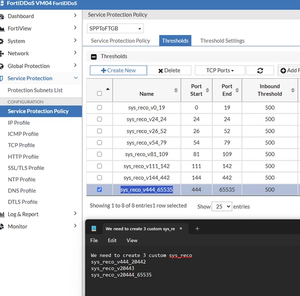The image size is (300, 296).
Task: Open the DNS Profile sidebar item
Action: click(22, 191)
